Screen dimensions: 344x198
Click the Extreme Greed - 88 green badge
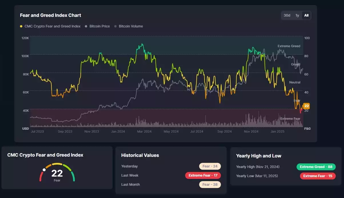316,167
